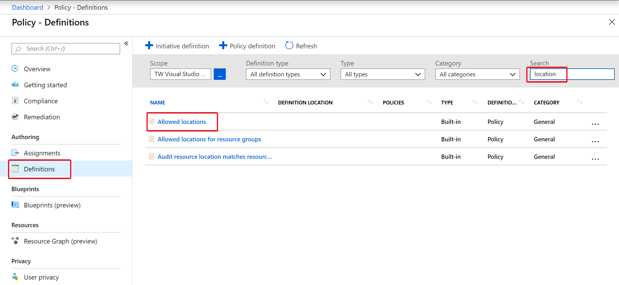
Task: Expand the Type filter dropdown
Action: [383, 74]
